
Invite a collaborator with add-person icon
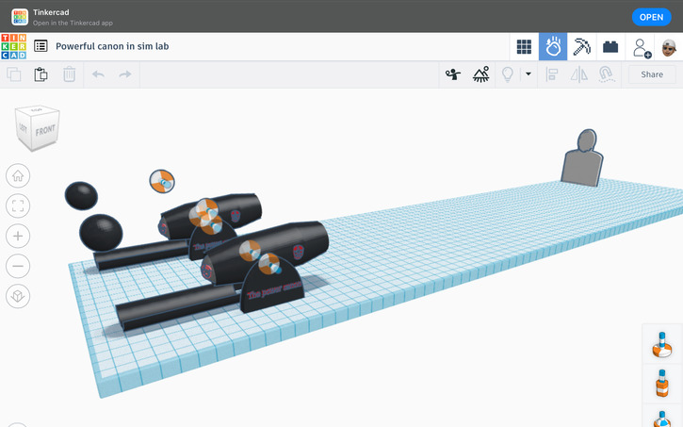642,47
